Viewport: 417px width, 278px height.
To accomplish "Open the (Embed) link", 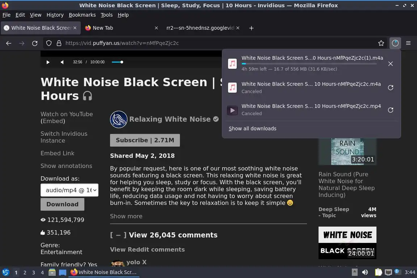I will tap(52, 121).
